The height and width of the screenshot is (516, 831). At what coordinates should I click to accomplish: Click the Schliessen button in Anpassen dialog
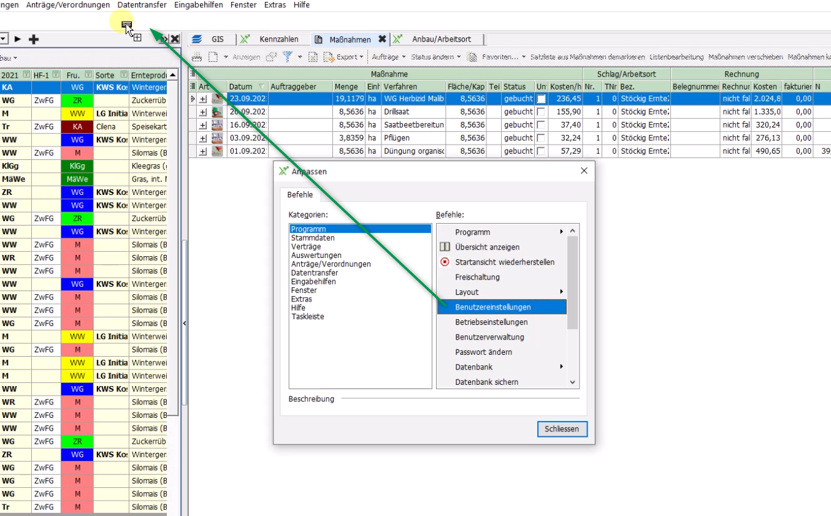[x=562, y=429]
